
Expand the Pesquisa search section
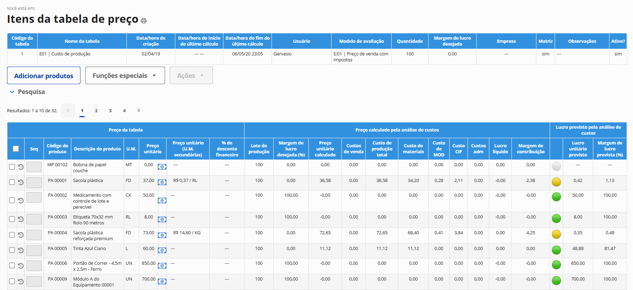pos(27,92)
